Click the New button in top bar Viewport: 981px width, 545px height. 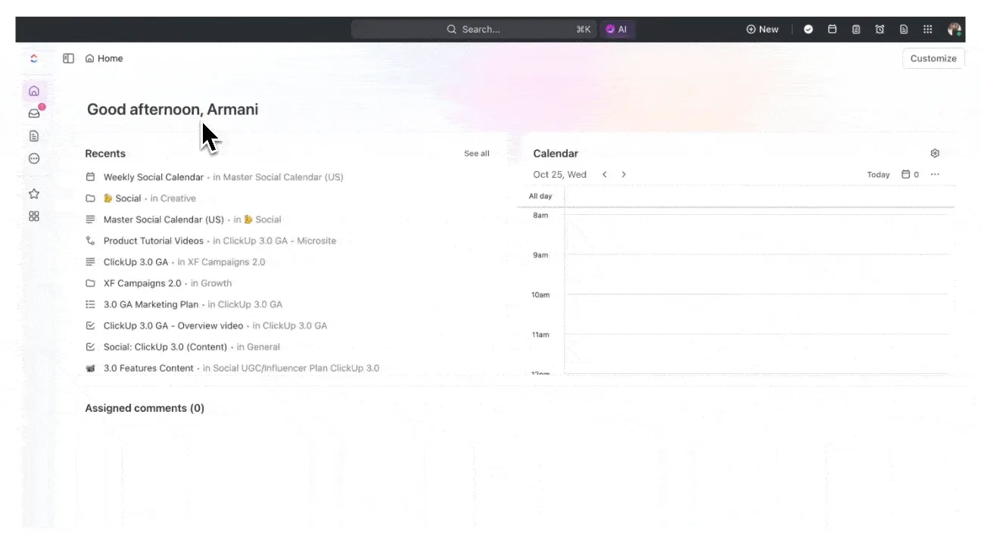click(762, 30)
